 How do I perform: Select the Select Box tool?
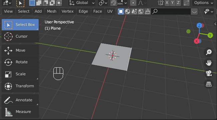tap(20, 25)
